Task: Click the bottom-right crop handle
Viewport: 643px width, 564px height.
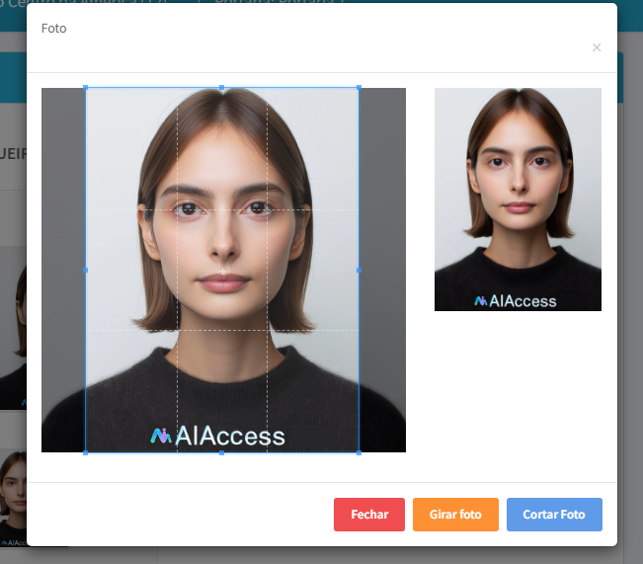Action: click(359, 452)
